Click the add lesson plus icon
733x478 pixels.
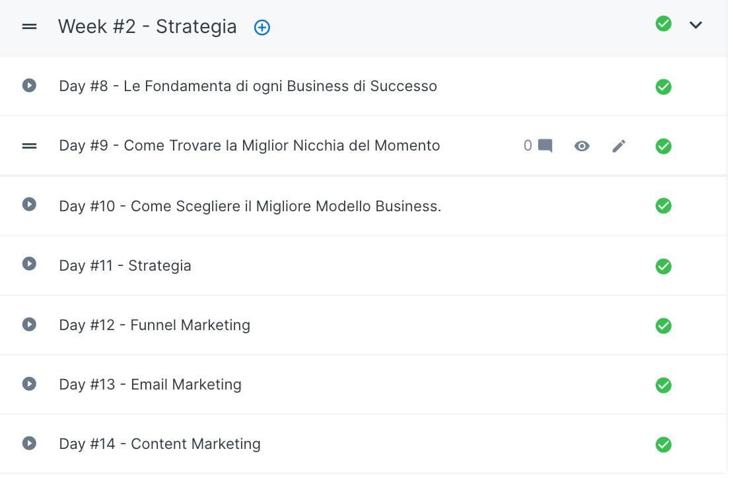[262, 28]
